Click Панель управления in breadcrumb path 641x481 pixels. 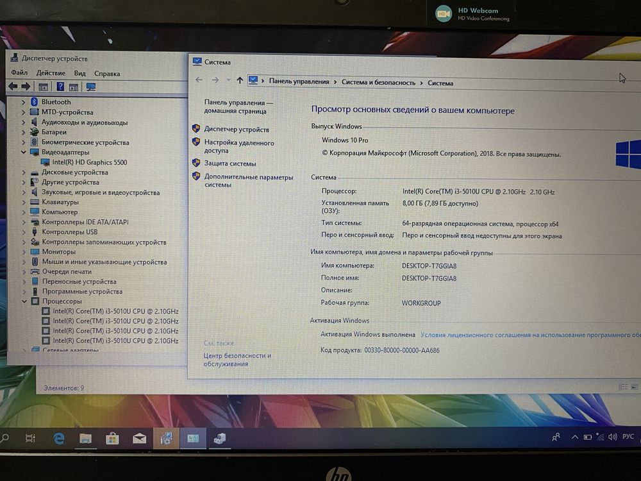[x=299, y=81]
